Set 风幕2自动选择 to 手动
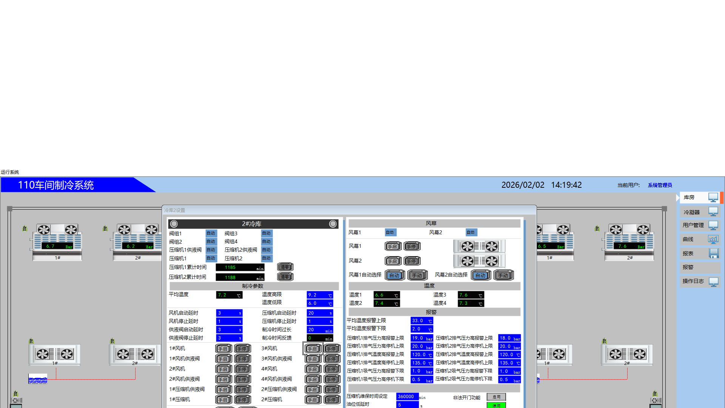725x408 pixels. click(x=503, y=275)
